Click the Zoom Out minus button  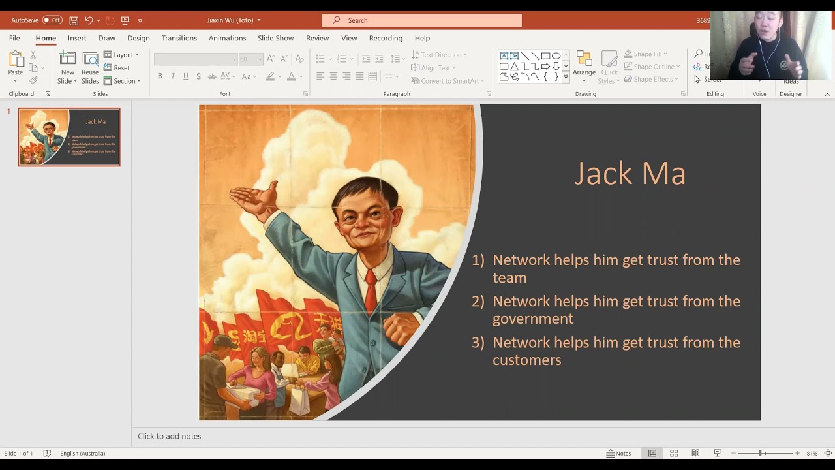[734, 453]
